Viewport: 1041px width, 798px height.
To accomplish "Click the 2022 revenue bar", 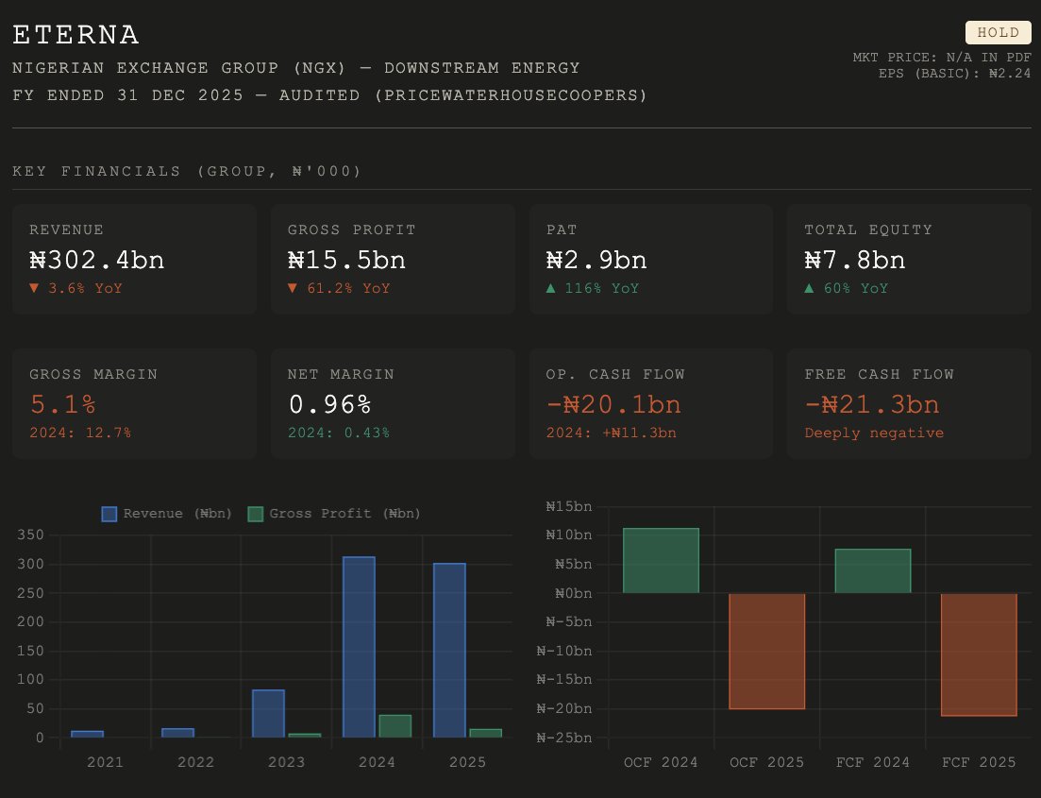I will click(178, 733).
